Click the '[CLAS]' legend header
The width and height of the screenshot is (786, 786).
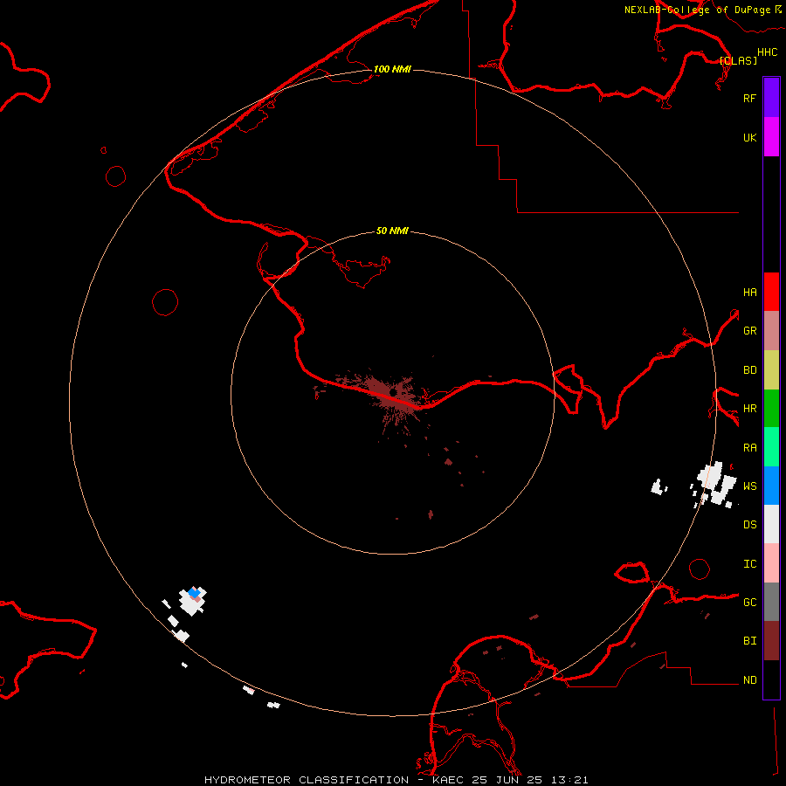(x=738, y=60)
